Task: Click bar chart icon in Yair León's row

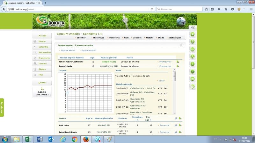Action: (180, 125)
